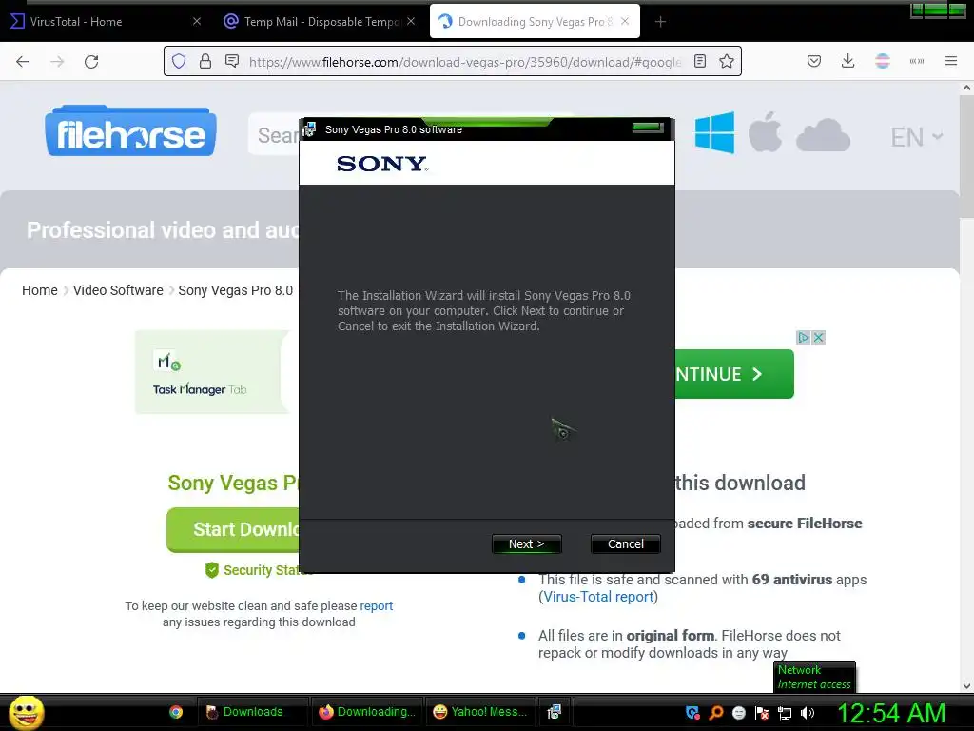Viewport: 974px width, 731px height.
Task: Open the Pocket save icon
Action: coord(814,61)
